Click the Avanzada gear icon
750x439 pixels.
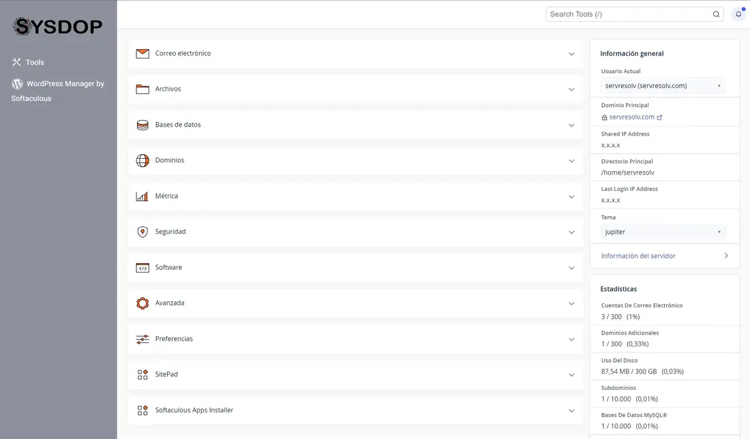(142, 303)
